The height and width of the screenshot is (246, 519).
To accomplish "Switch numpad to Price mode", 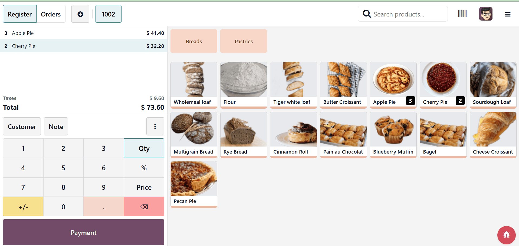I will point(144,187).
